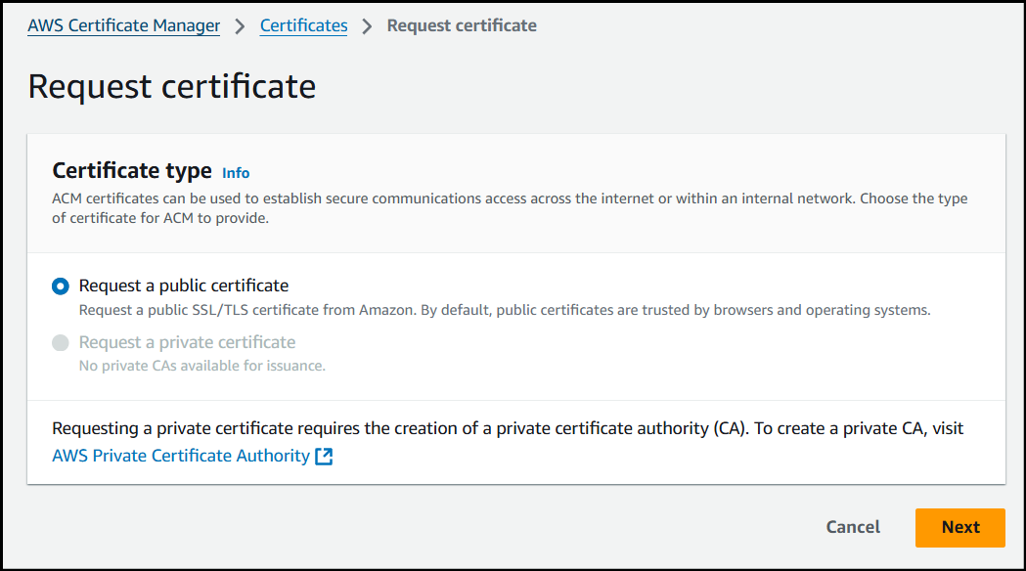Click the ACM certificates description paragraph

[x=509, y=208]
